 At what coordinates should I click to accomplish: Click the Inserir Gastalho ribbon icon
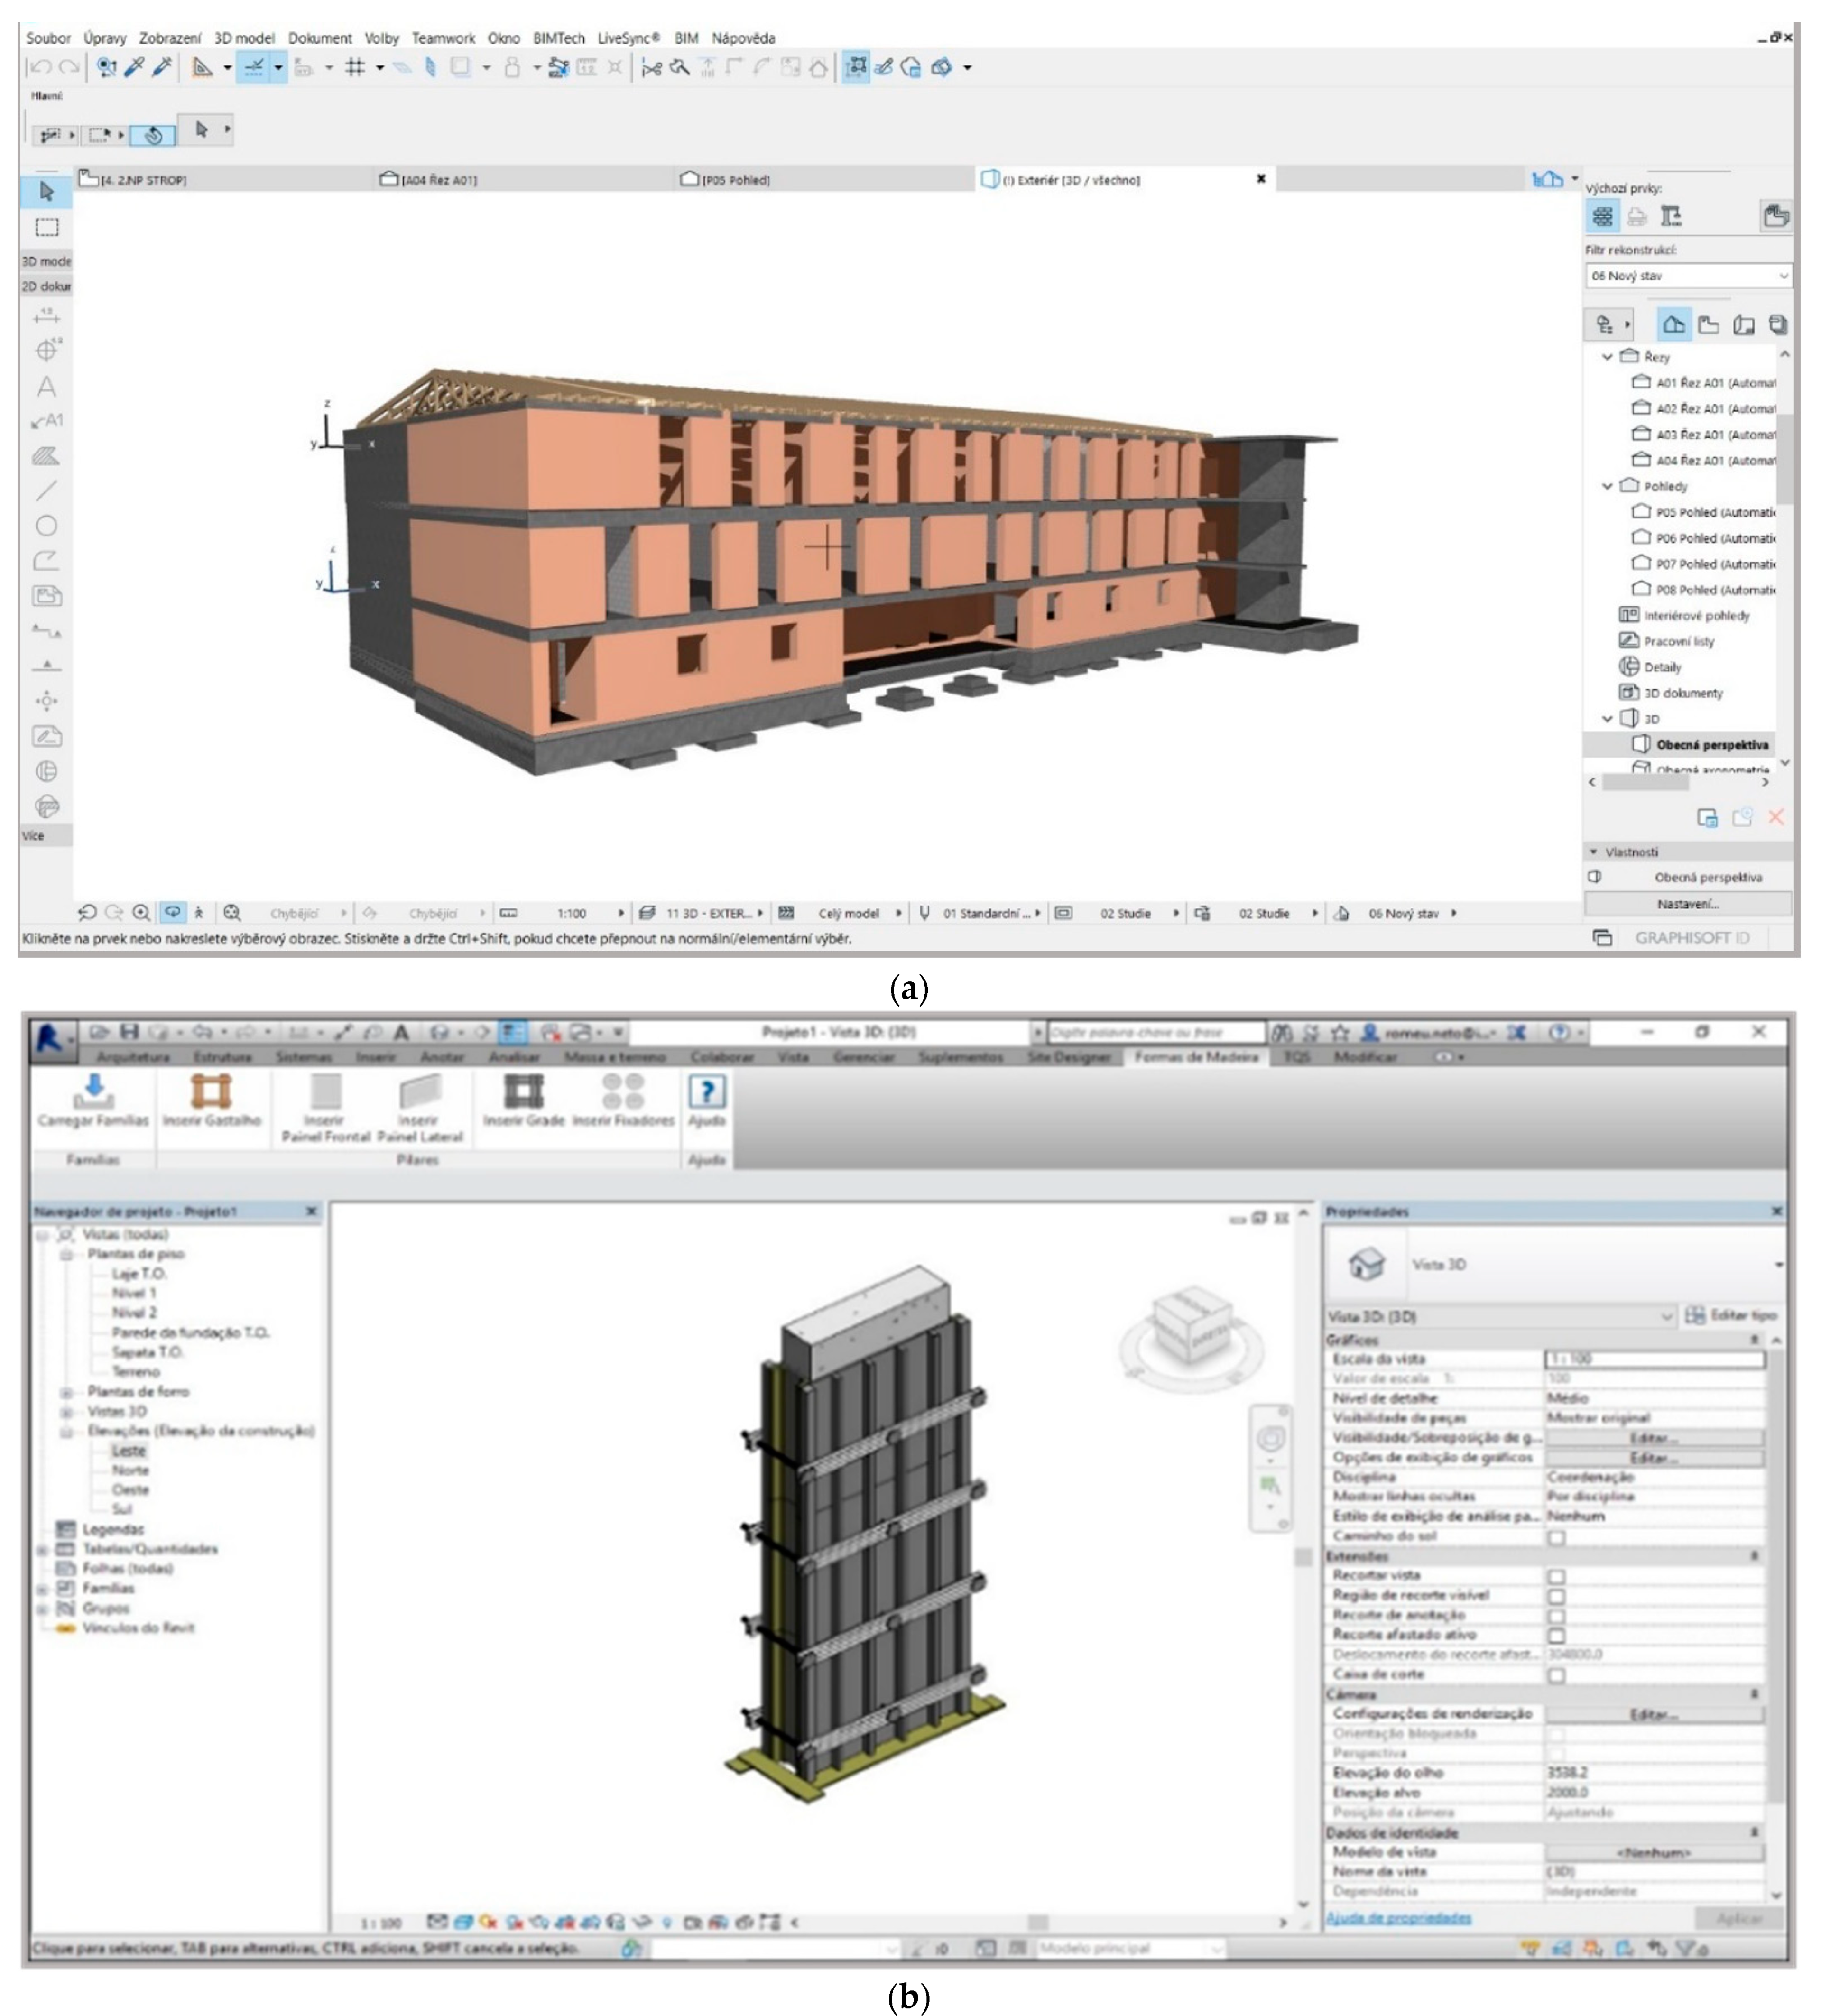(x=211, y=1092)
